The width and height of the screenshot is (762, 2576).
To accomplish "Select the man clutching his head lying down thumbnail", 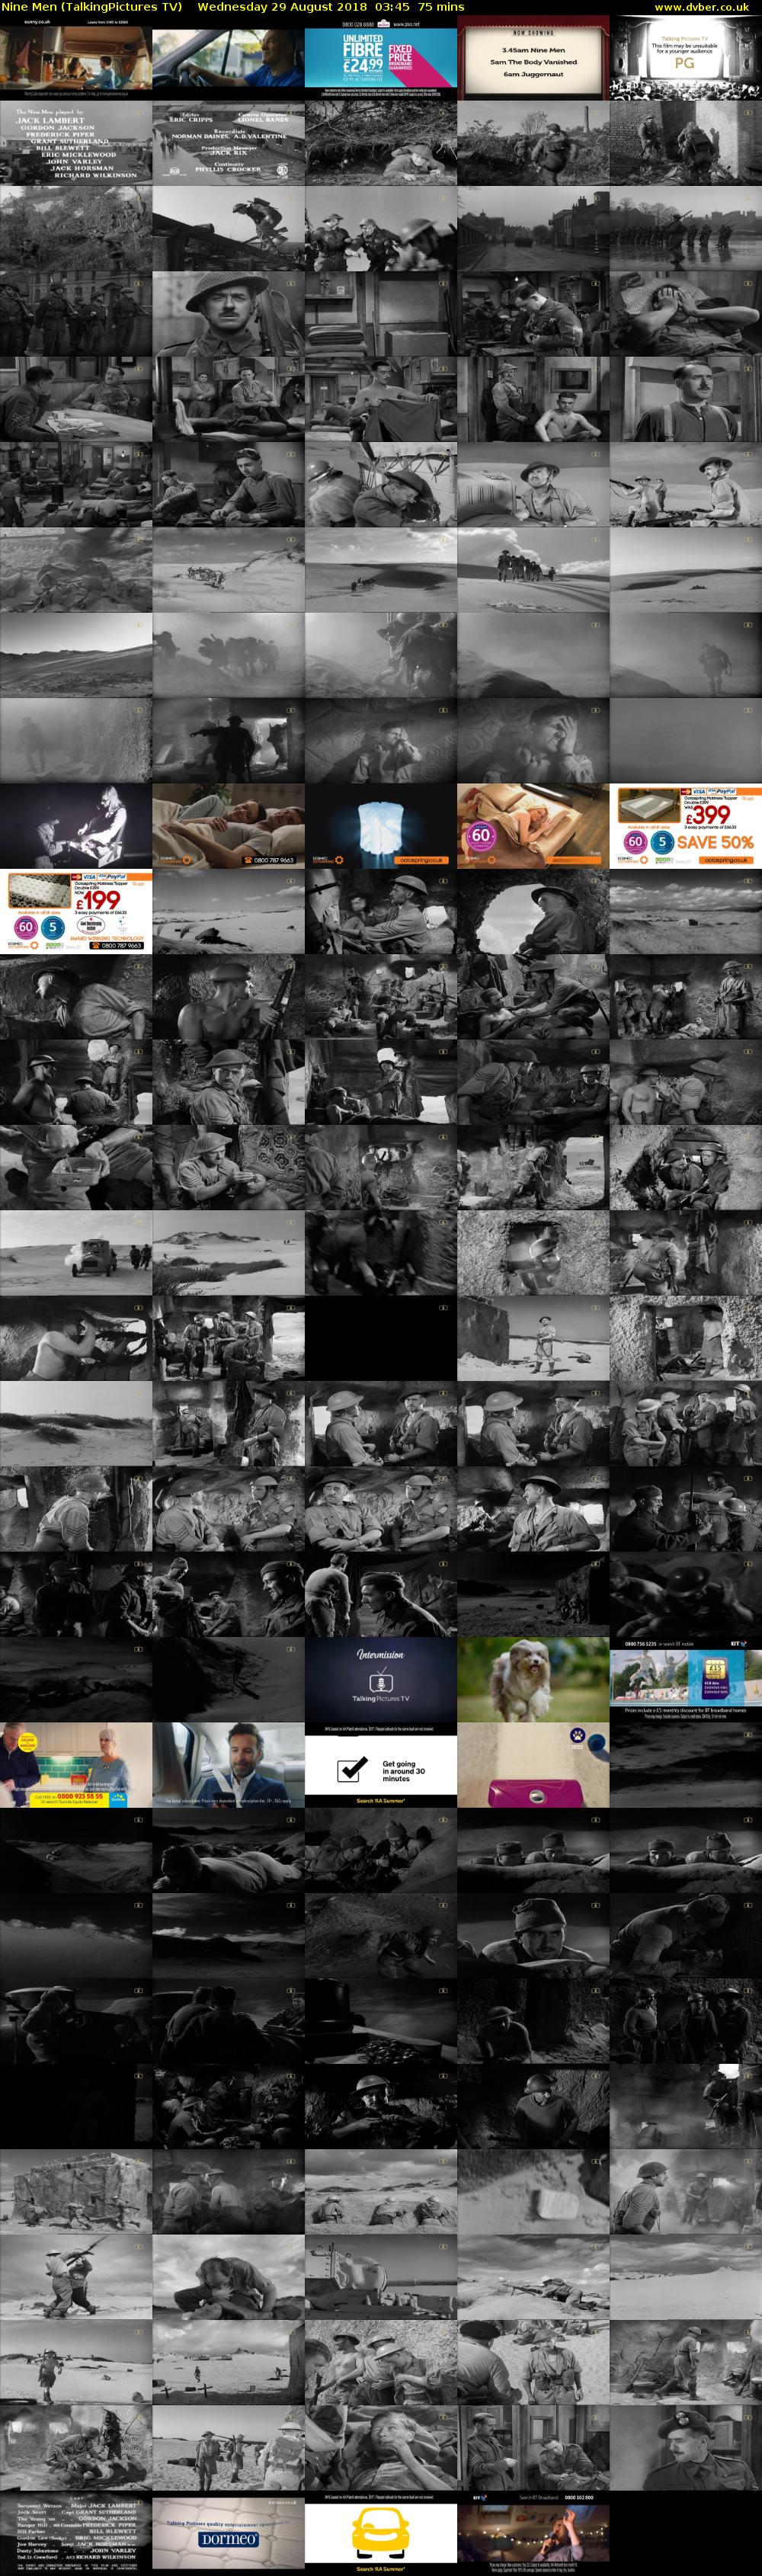I will 686,313.
